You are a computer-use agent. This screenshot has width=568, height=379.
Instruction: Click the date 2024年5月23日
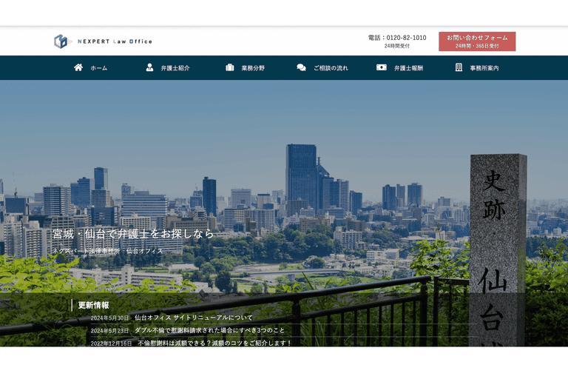[x=109, y=331]
